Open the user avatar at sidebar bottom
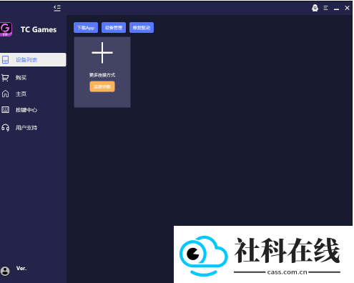Image resolution: width=354 pixels, height=283 pixels. pyautogui.click(x=5, y=271)
